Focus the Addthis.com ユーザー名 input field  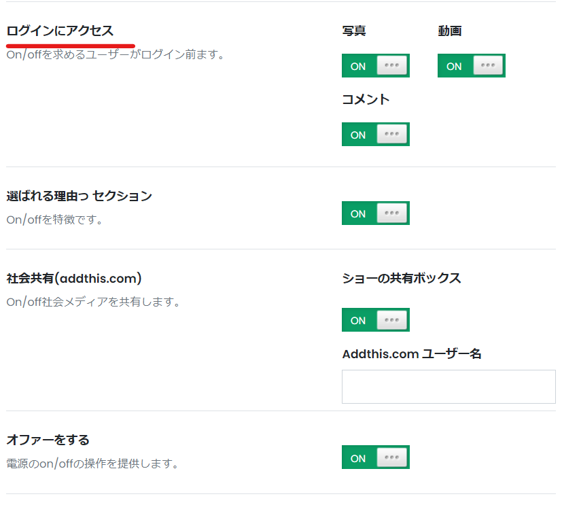tap(449, 387)
